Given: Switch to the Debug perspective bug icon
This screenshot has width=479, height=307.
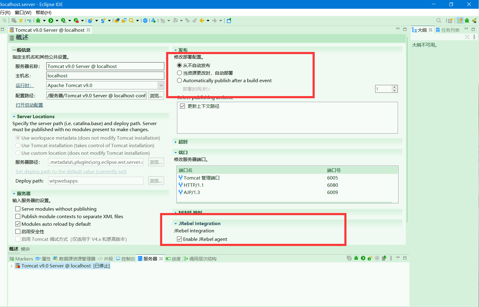Looking at the screenshot, I should click(467, 21).
